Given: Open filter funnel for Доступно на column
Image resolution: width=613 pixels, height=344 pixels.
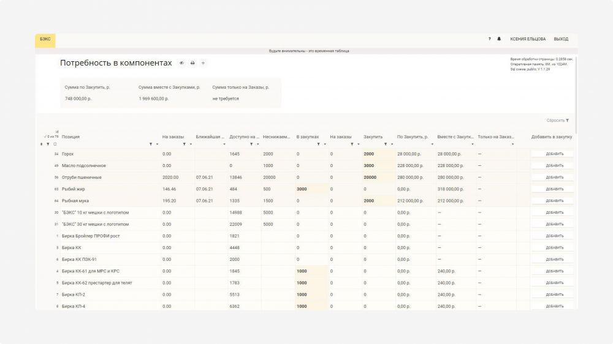Looking at the screenshot, I should click(251, 144).
